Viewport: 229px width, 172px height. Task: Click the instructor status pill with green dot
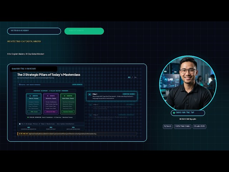click(x=188, y=113)
